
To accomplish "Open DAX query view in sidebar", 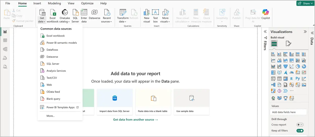I will [5, 58].
